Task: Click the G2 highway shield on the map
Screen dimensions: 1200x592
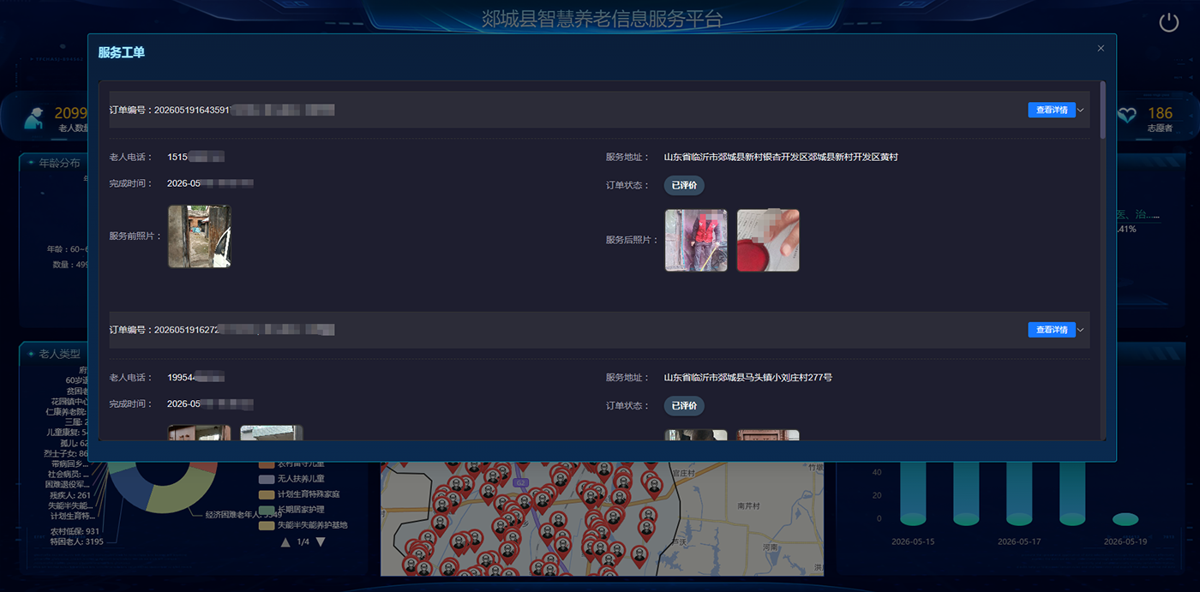Action: tap(522, 483)
